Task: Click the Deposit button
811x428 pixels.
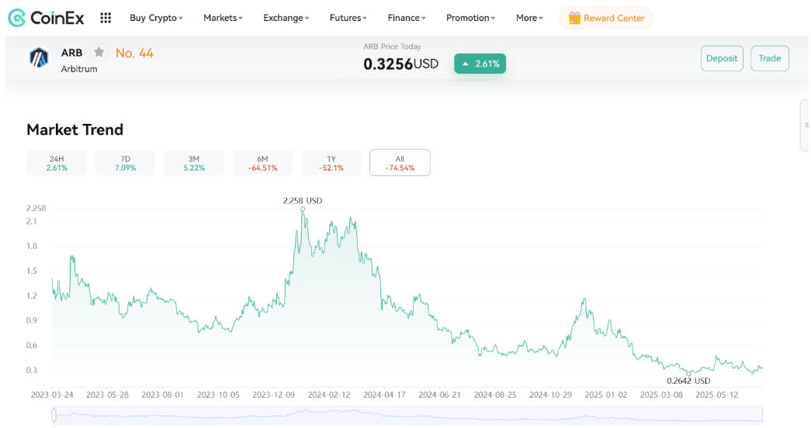Action: click(721, 59)
